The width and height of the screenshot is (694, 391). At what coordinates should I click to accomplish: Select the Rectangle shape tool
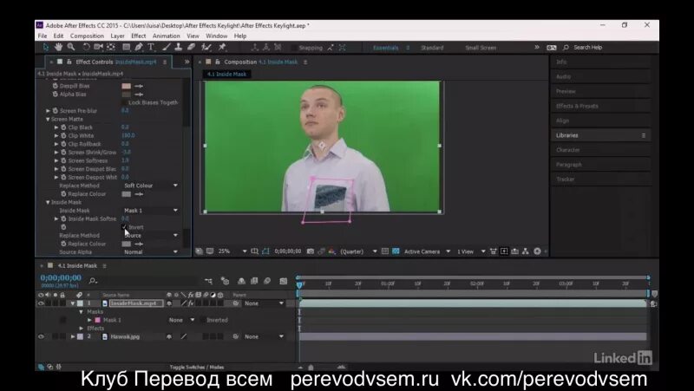(127, 47)
